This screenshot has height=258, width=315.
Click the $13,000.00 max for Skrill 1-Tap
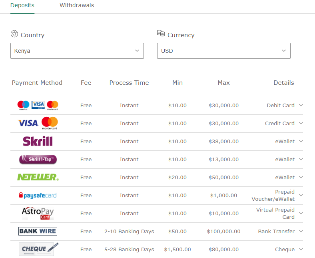(x=223, y=159)
